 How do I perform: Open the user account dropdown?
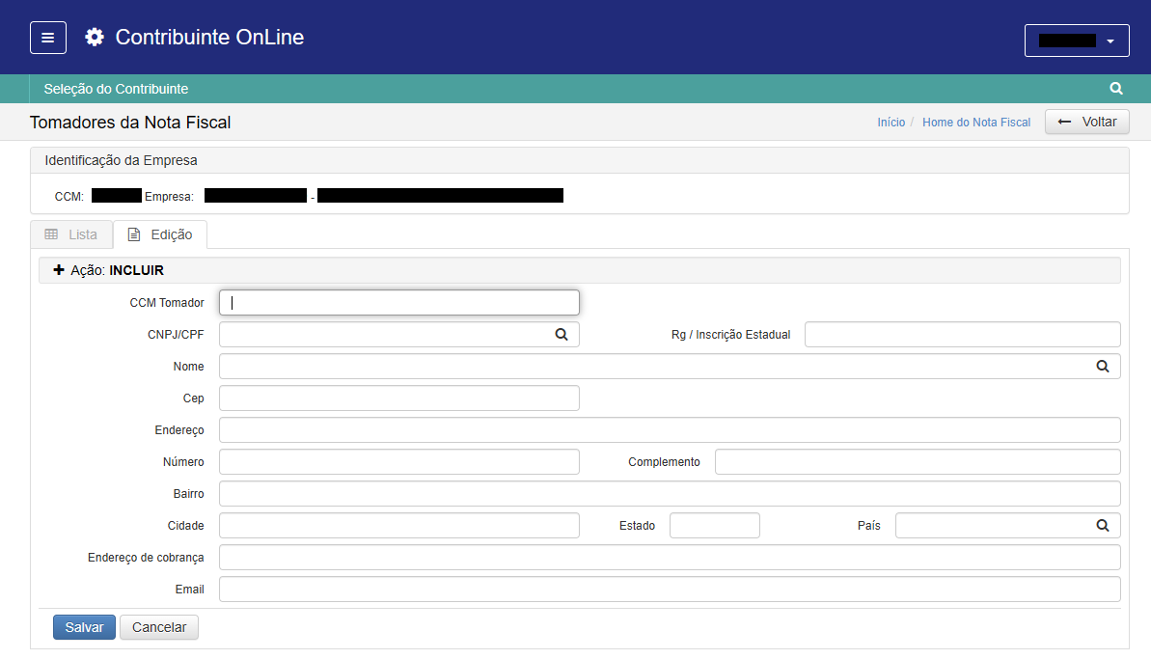coord(1076,41)
